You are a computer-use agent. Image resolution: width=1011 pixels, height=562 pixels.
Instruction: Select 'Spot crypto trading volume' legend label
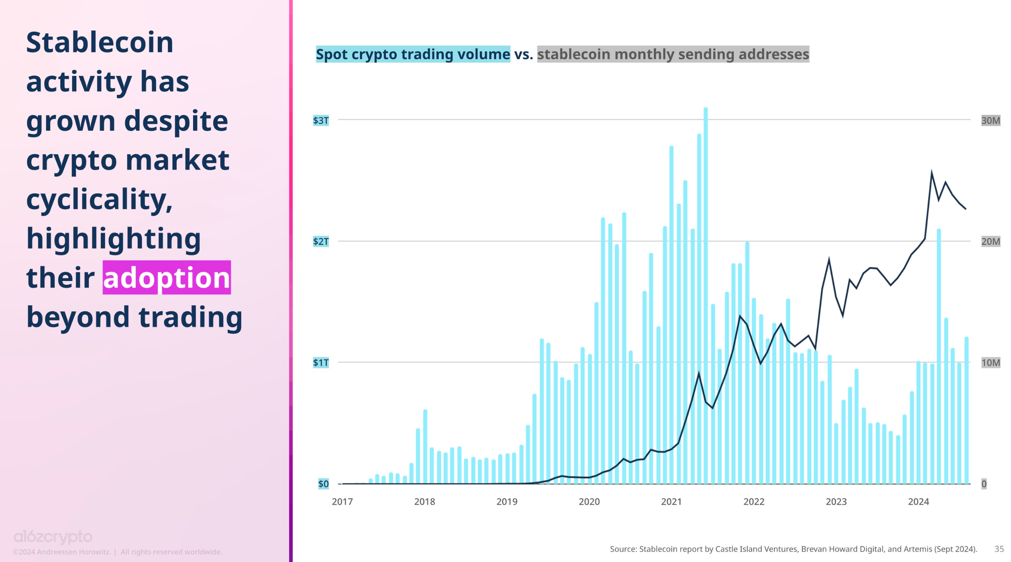click(412, 54)
